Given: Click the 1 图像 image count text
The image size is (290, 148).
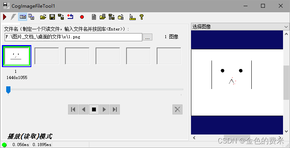Looking at the screenshot, I should pyautogui.click(x=171, y=37).
